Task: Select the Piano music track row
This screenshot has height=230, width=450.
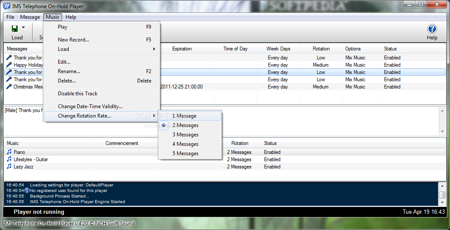Action: pyautogui.click(x=225, y=152)
